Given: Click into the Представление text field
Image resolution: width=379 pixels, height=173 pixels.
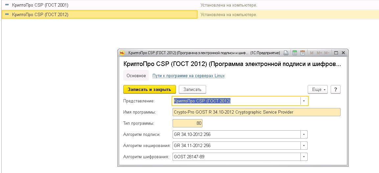Looking at the screenshot, I should pyautogui.click(x=236, y=101).
